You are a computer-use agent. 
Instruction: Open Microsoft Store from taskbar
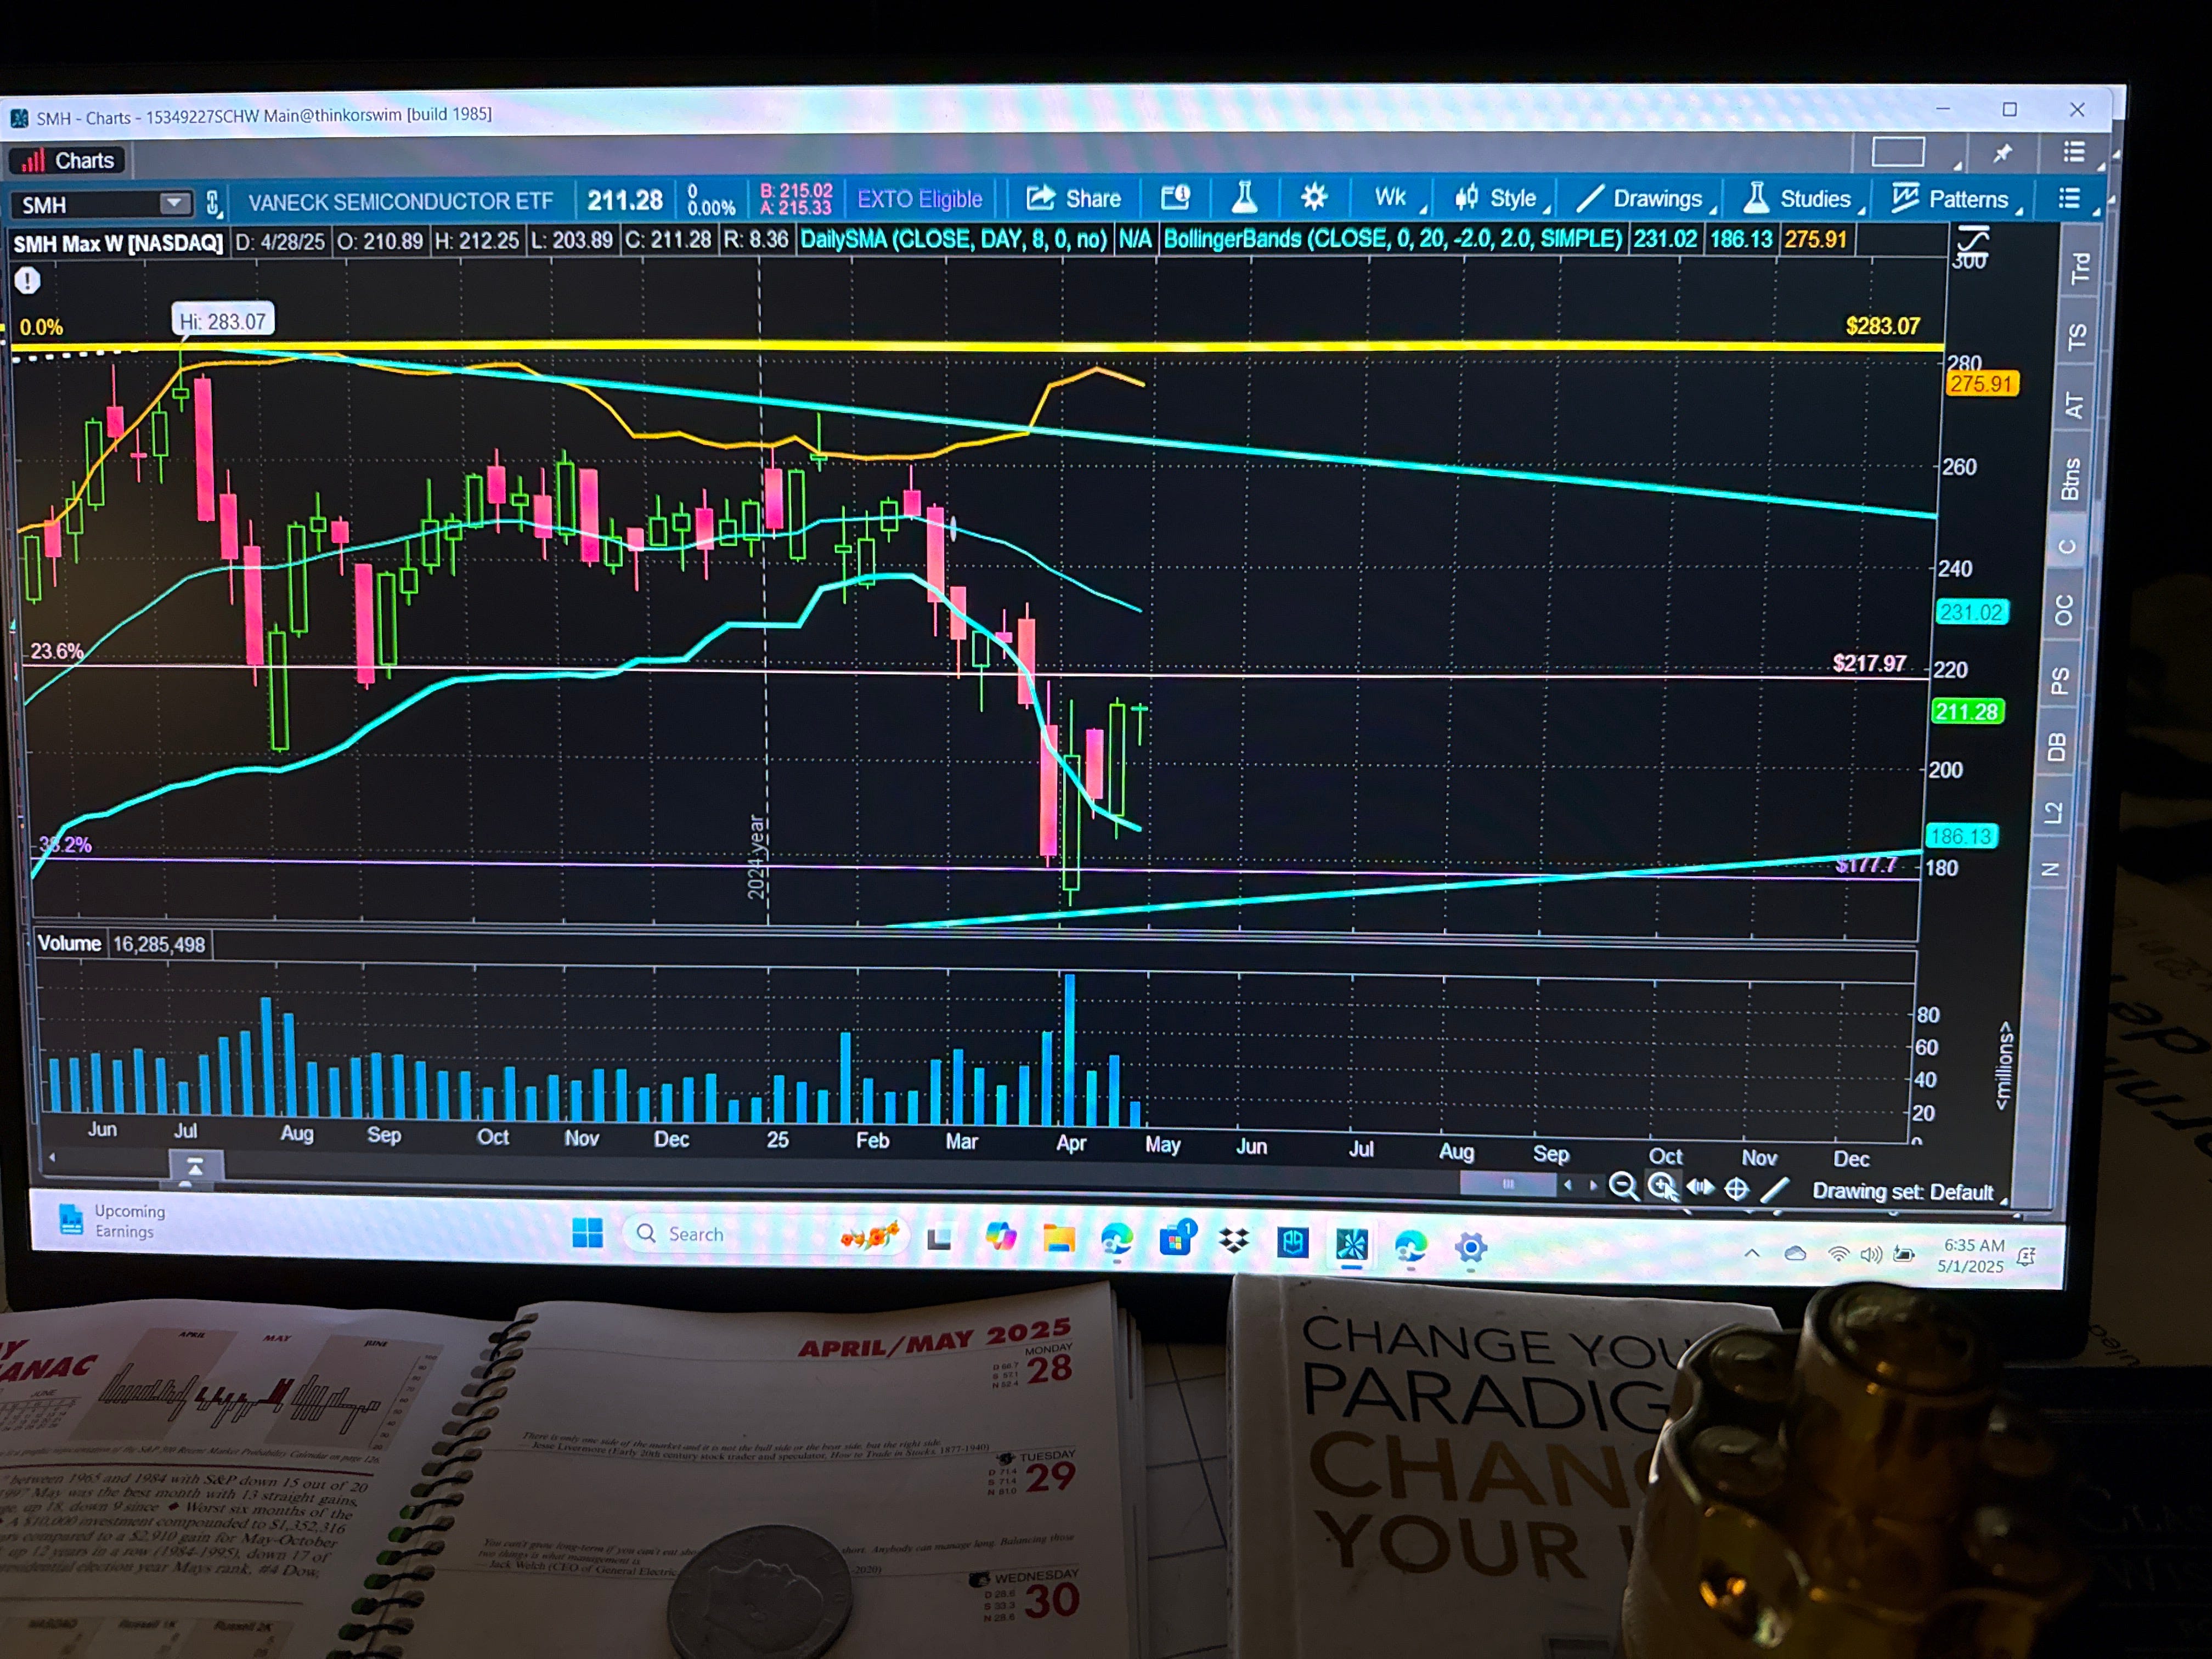(1177, 1240)
